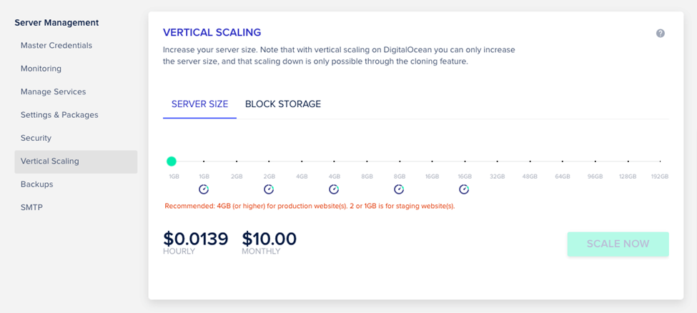The image size is (697, 313).
Task: Switch to the Server Size tab
Action: (199, 104)
